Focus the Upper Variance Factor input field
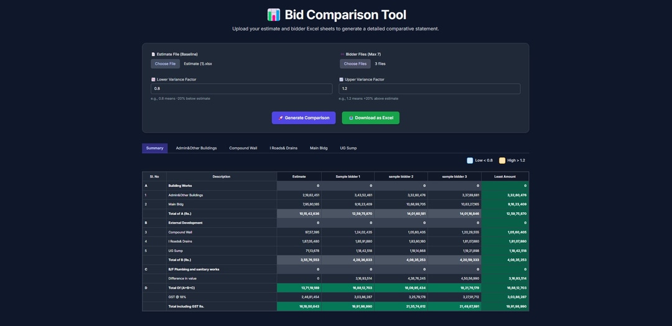 429,89
